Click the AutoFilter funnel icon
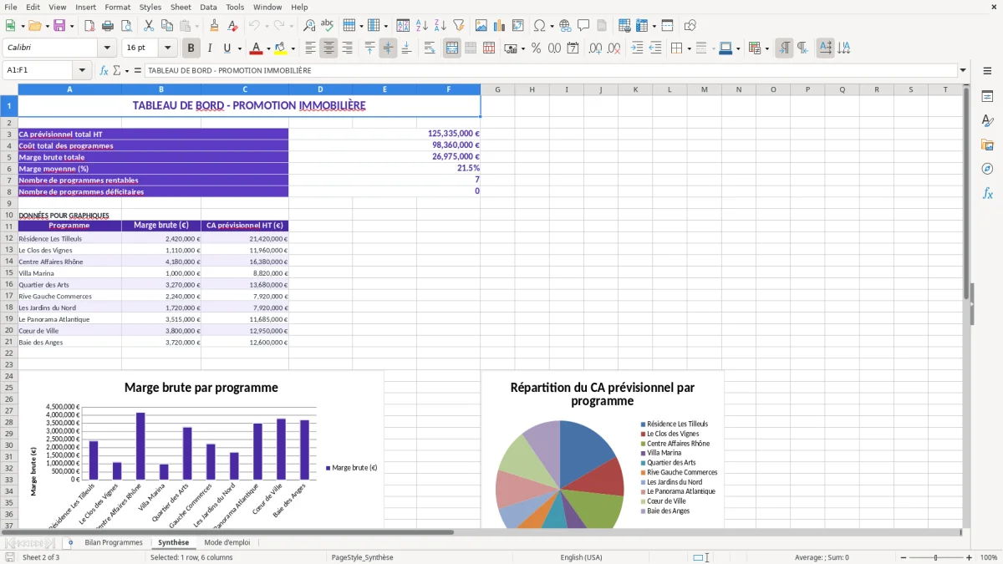1003x564 pixels. 458,26
